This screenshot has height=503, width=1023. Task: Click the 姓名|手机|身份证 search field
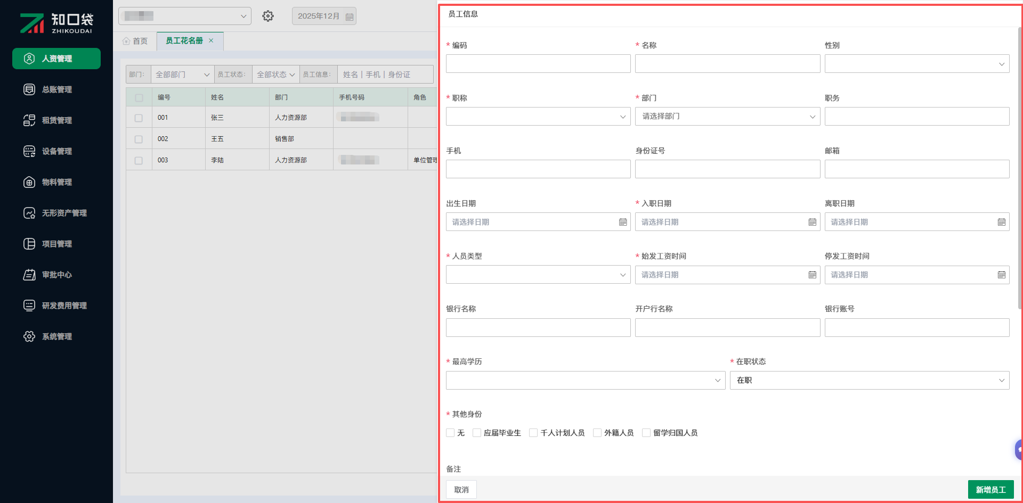385,75
